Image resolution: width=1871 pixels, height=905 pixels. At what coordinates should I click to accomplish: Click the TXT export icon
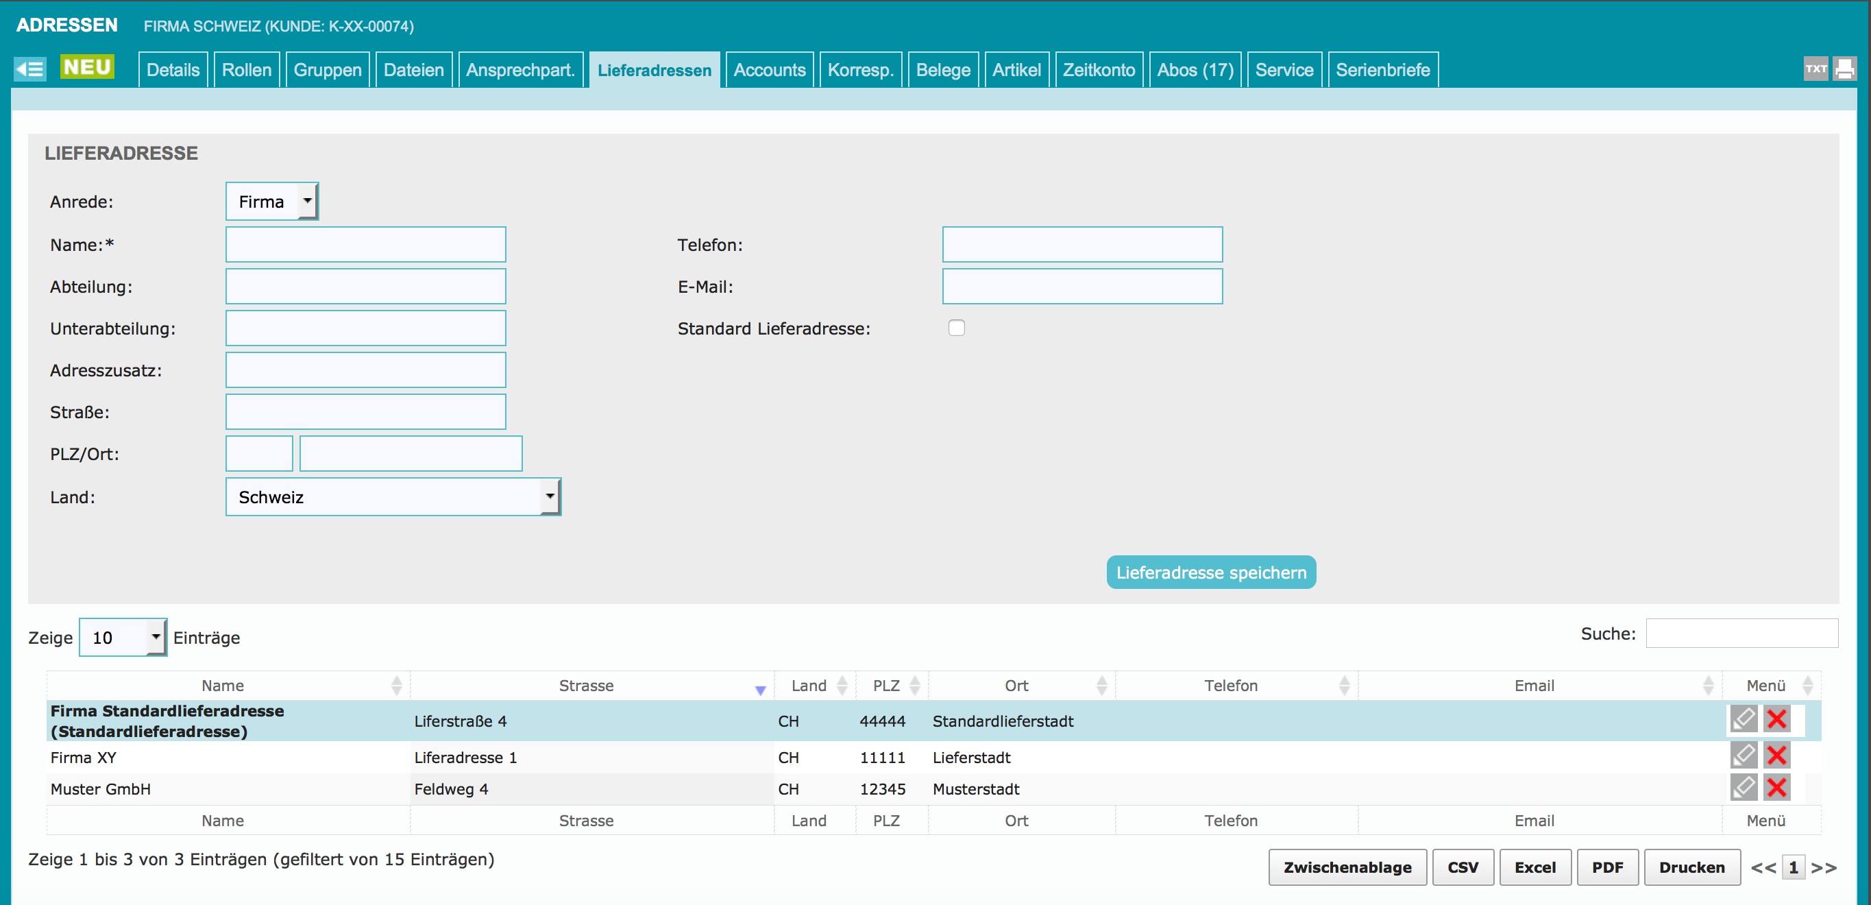1815,69
